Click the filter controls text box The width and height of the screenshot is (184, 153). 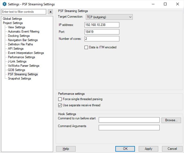click(24, 12)
